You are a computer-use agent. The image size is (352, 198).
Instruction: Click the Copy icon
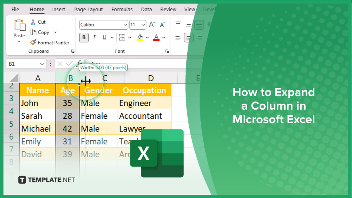click(33, 32)
